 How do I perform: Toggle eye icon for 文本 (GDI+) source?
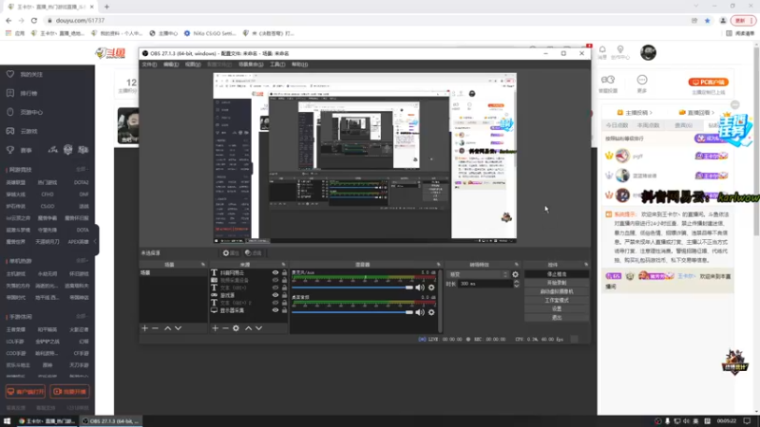[x=275, y=288]
